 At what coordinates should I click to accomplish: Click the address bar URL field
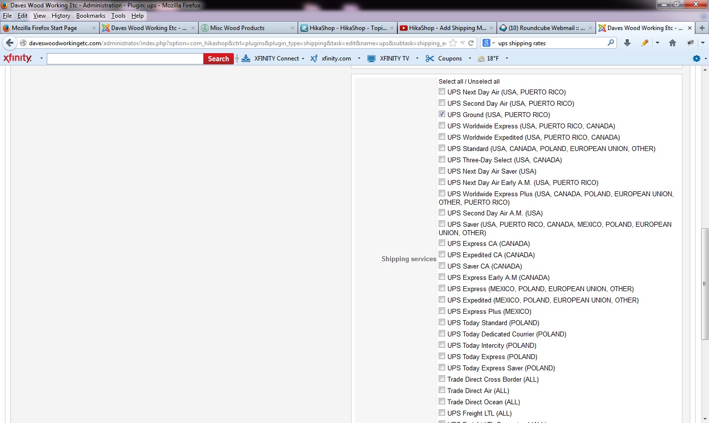coord(237,43)
